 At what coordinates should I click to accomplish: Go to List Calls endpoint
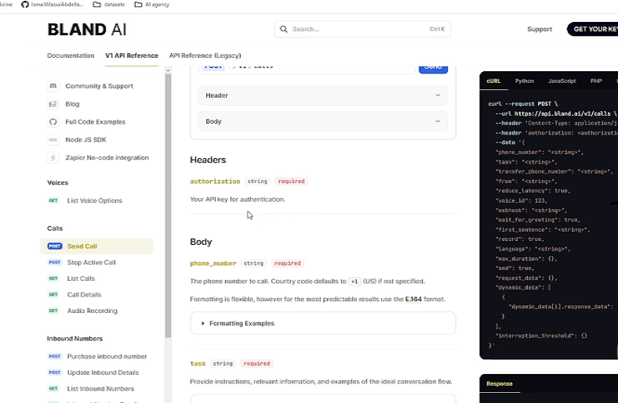click(82, 279)
